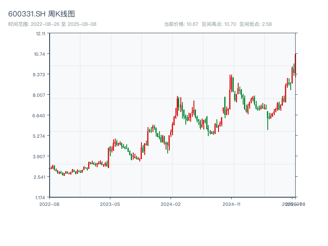Click the 时间范围 date range text
The width and height of the screenshot is (328, 246).
(52, 24)
